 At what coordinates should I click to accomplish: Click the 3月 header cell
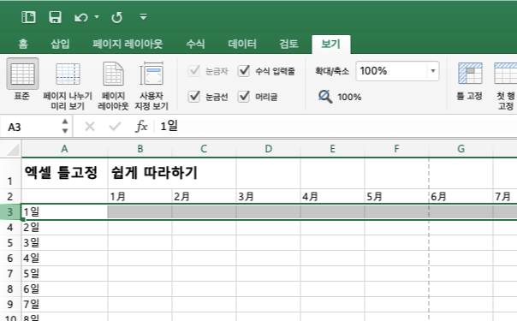pos(269,197)
